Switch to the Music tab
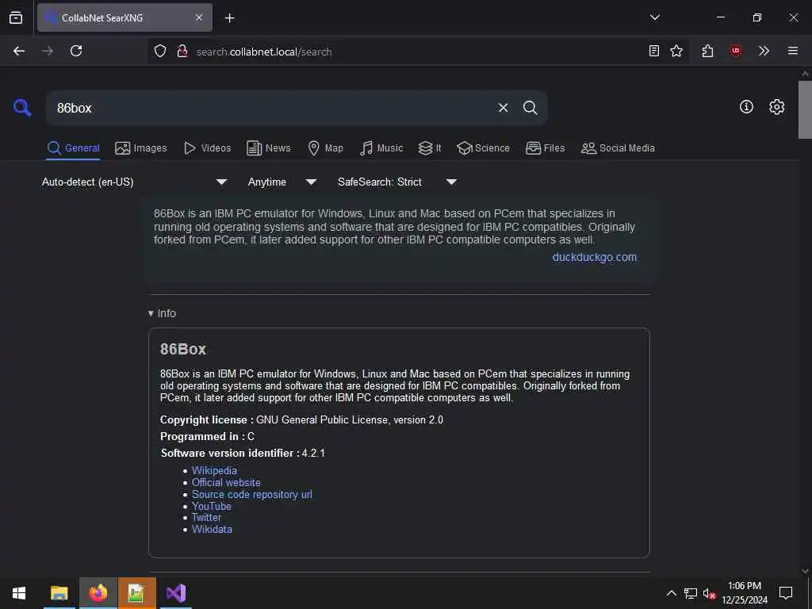Image resolution: width=812 pixels, height=609 pixels. pos(381,148)
